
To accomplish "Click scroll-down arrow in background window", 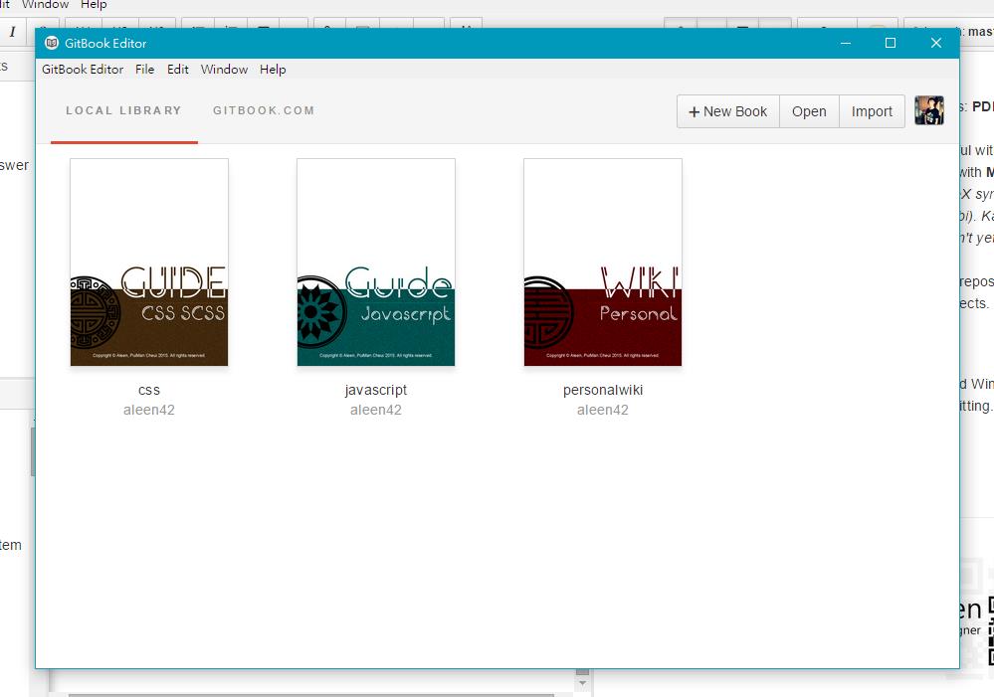I will (x=583, y=684).
